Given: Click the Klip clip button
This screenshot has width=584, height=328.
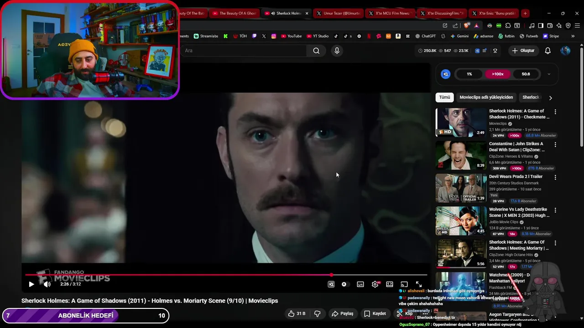Looking at the screenshot, I should [405, 313].
